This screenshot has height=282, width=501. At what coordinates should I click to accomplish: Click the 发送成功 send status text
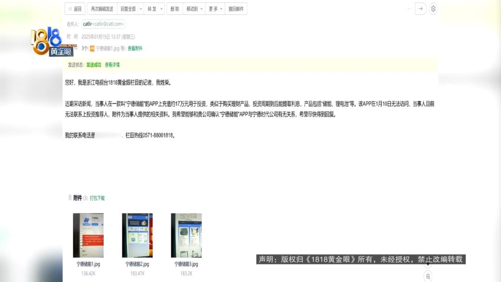pos(94,65)
